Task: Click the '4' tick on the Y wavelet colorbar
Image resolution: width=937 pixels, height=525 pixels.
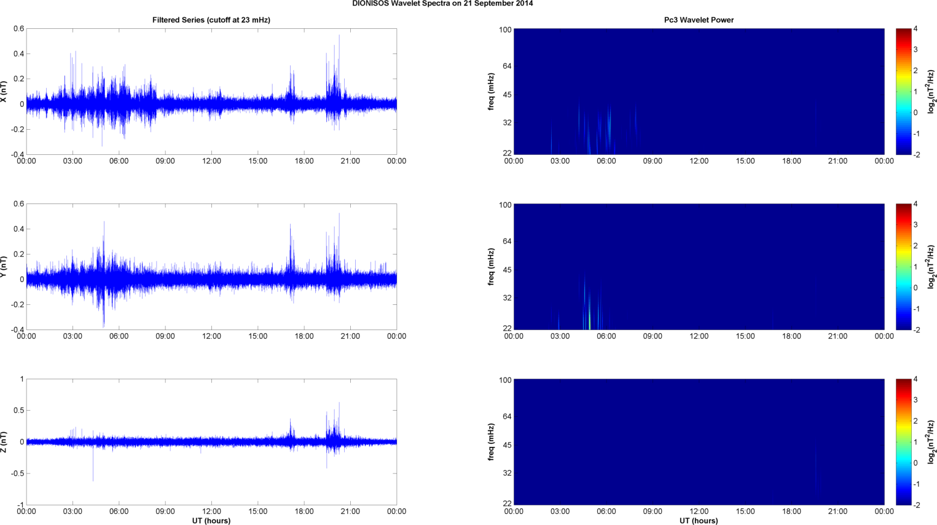Action: (916, 204)
